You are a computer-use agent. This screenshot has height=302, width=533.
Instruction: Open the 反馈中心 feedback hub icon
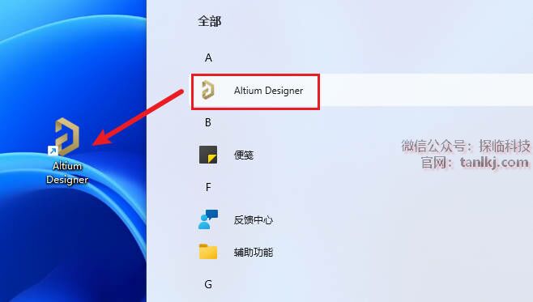(x=208, y=219)
